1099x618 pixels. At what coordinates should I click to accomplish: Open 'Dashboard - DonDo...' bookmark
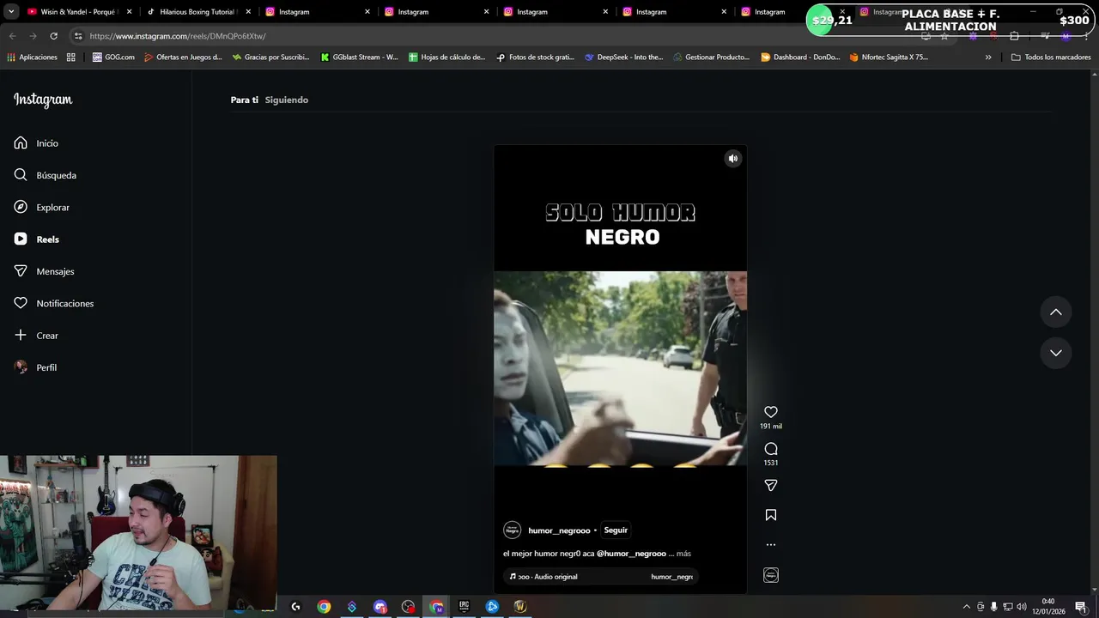800,57
